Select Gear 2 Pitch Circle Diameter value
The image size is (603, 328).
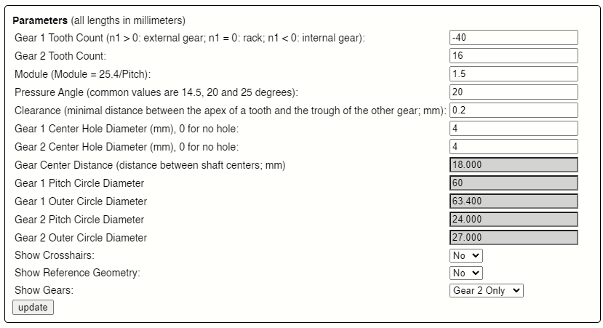pyautogui.click(x=514, y=220)
